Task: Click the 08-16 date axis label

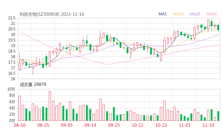Action: [20, 125]
